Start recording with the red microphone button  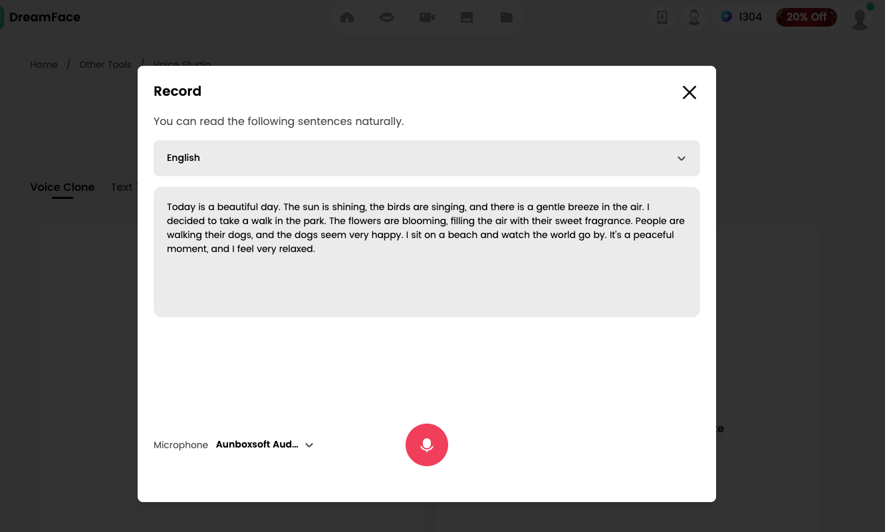(427, 444)
